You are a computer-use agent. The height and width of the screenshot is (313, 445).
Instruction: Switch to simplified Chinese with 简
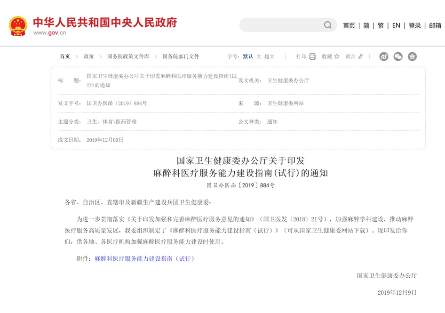[366, 25]
